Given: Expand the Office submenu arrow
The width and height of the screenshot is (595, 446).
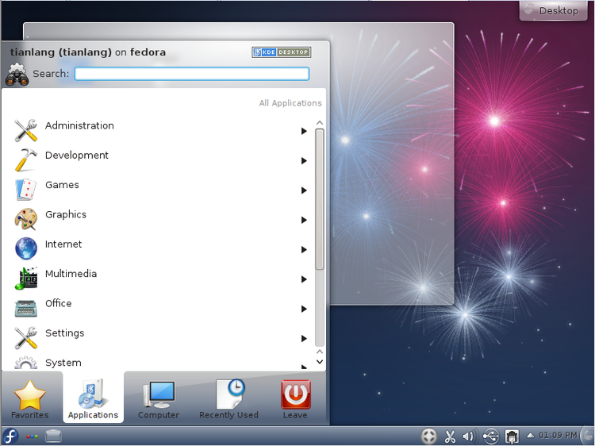Looking at the screenshot, I should point(304,309).
